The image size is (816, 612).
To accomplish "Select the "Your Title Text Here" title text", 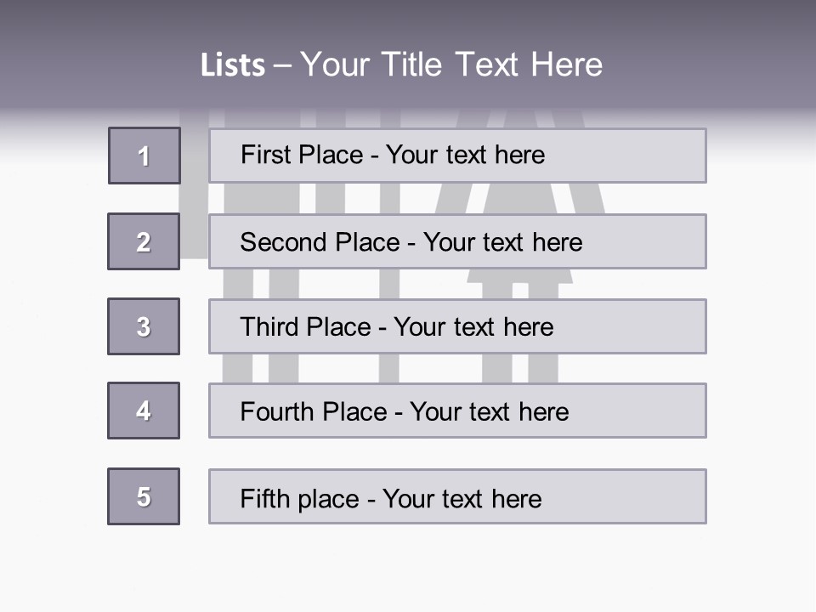I will click(451, 65).
